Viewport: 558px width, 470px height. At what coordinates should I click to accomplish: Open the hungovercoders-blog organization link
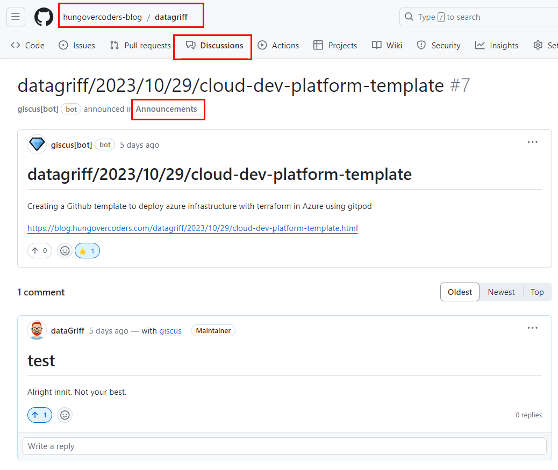pos(103,17)
